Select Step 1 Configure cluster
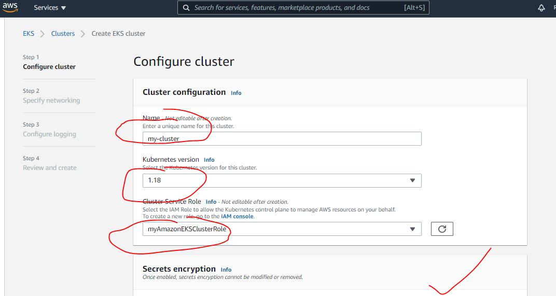This screenshot has height=296, width=556. click(x=49, y=67)
